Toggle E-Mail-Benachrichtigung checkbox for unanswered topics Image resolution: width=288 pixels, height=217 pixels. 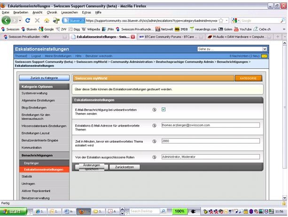tap(163, 110)
